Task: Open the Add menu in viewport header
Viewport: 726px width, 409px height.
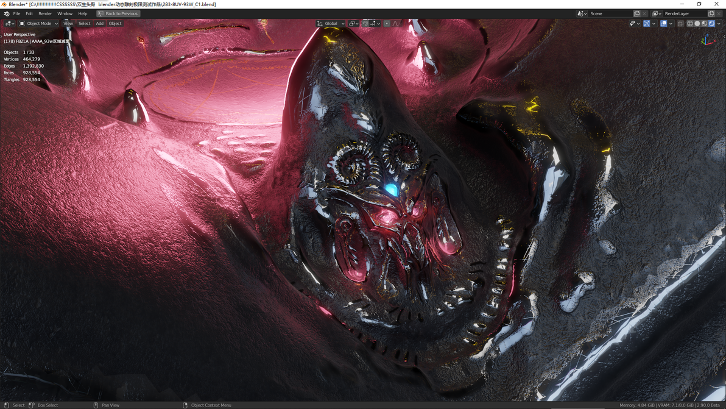Action: [x=99, y=23]
